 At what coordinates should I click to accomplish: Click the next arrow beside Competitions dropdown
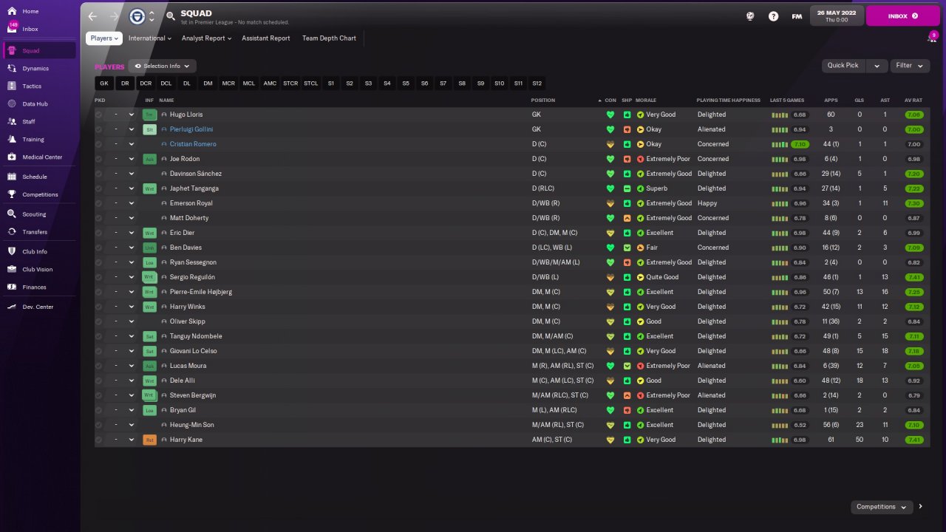pos(921,507)
